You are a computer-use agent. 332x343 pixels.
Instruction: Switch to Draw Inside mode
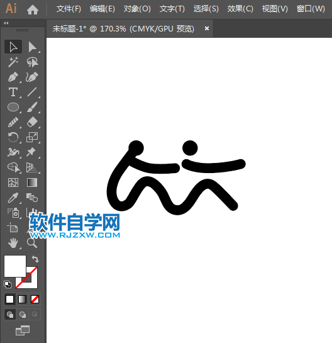click(35, 315)
